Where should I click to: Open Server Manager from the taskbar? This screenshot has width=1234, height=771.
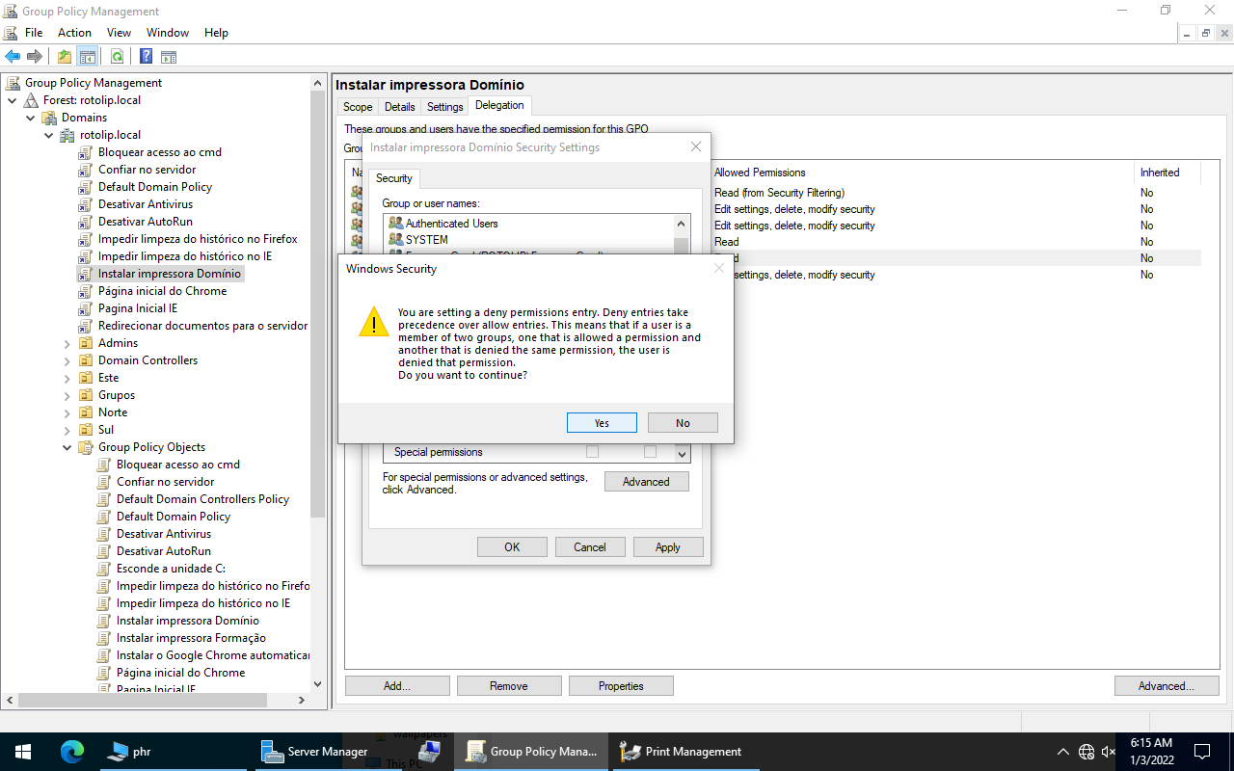[315, 752]
